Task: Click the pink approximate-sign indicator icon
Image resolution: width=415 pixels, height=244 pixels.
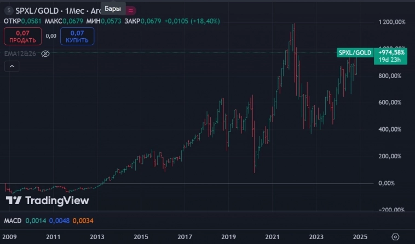Action: point(131,10)
